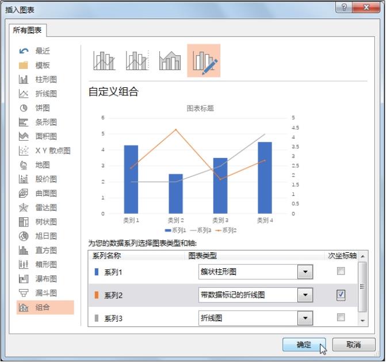Click the 确定 button
The height and width of the screenshot is (362, 386).
click(304, 345)
